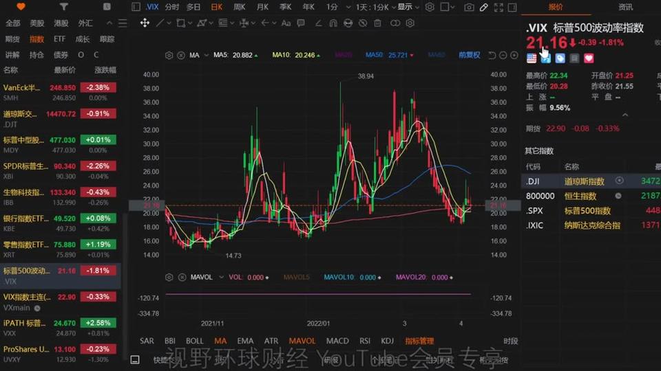Delete drawings with the trash icon
The height and width of the screenshot is (371, 661).
point(377,23)
